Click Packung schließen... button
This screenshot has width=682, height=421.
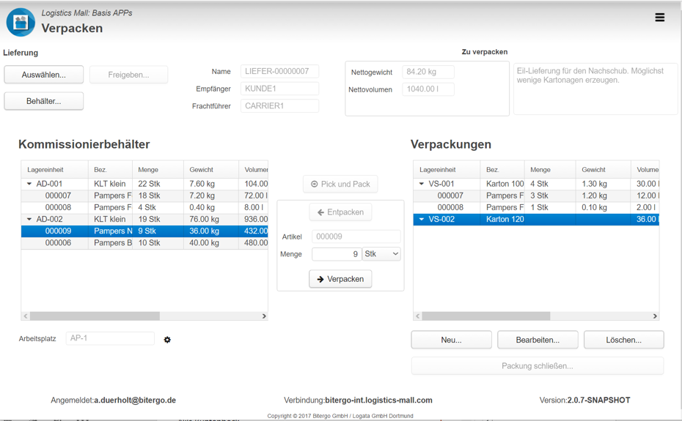(x=537, y=366)
